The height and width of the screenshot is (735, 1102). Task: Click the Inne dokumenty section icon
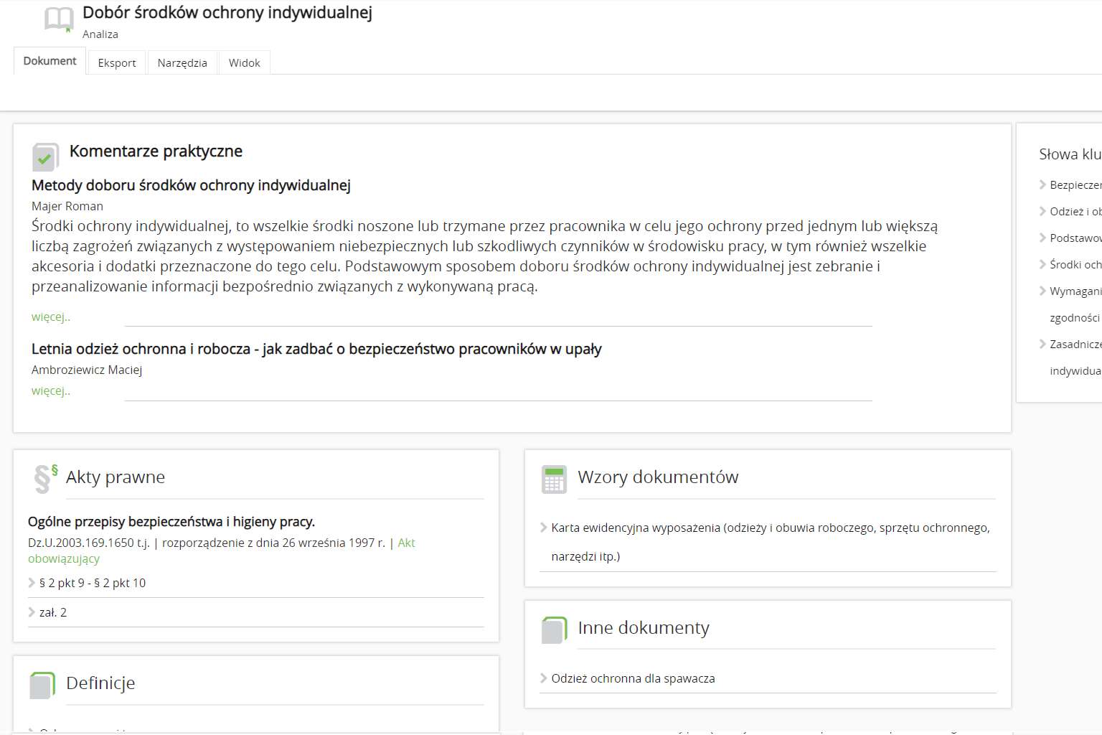coord(554,630)
